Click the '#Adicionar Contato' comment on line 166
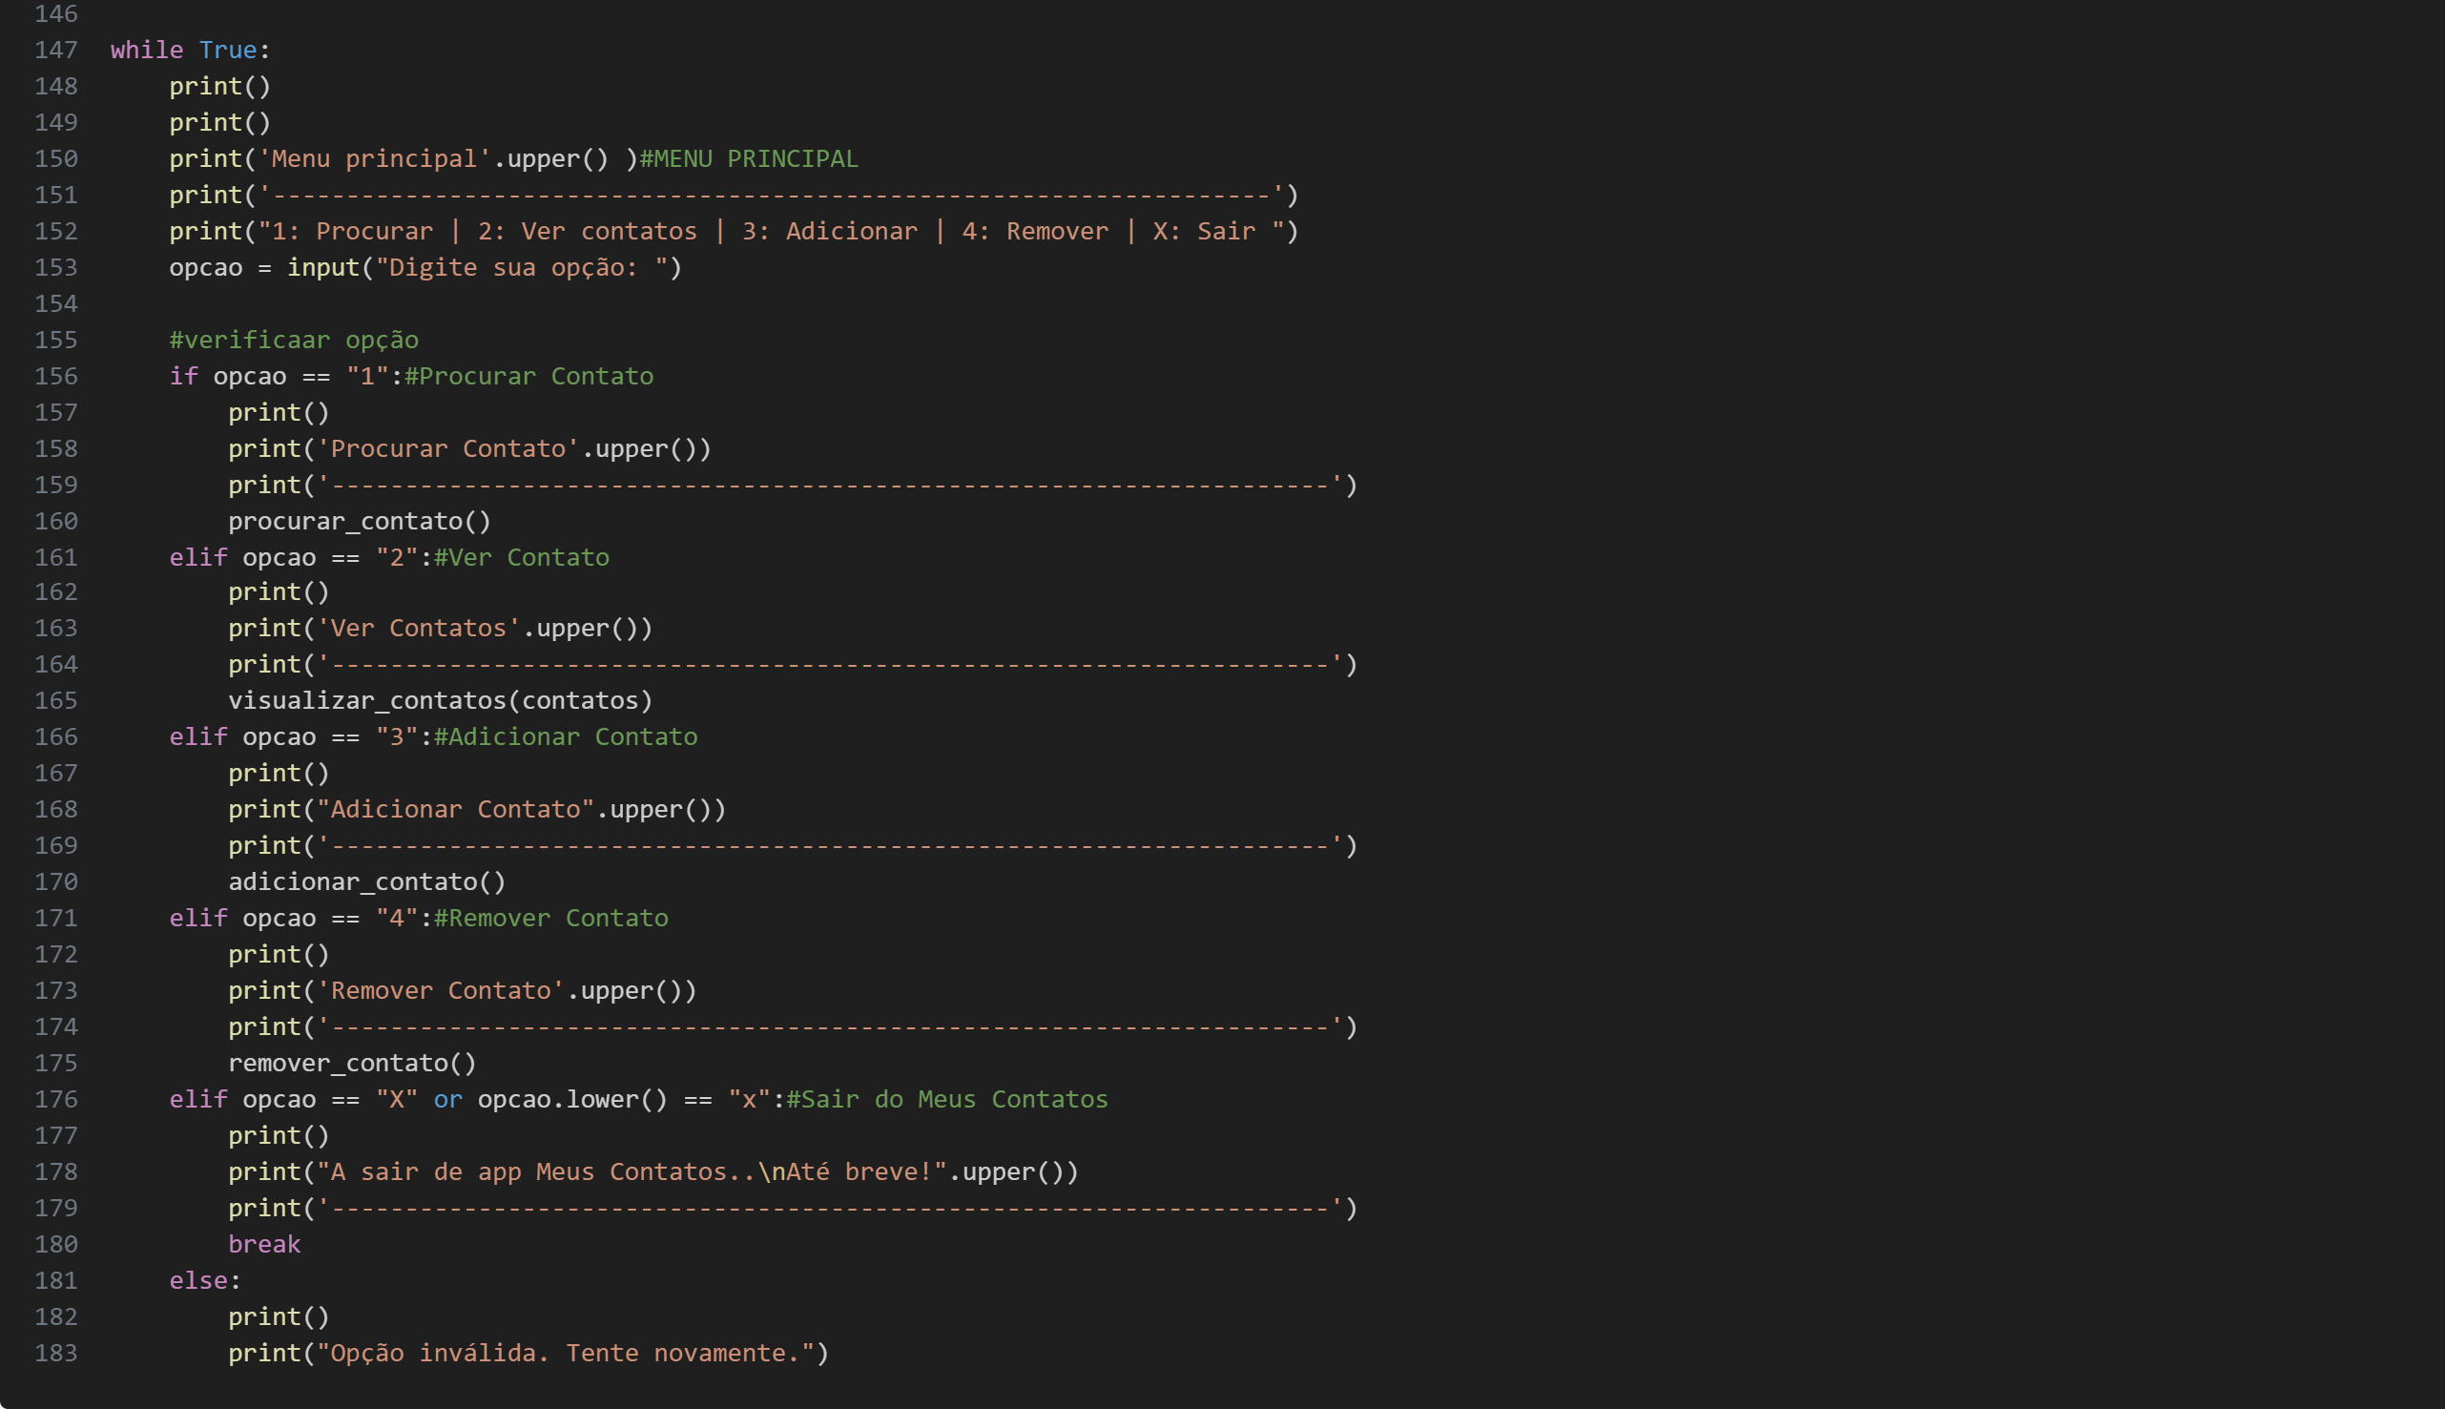The image size is (2445, 1409). coord(566,736)
